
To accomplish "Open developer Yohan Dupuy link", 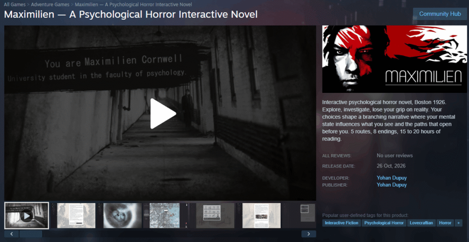I will pyautogui.click(x=392, y=178).
